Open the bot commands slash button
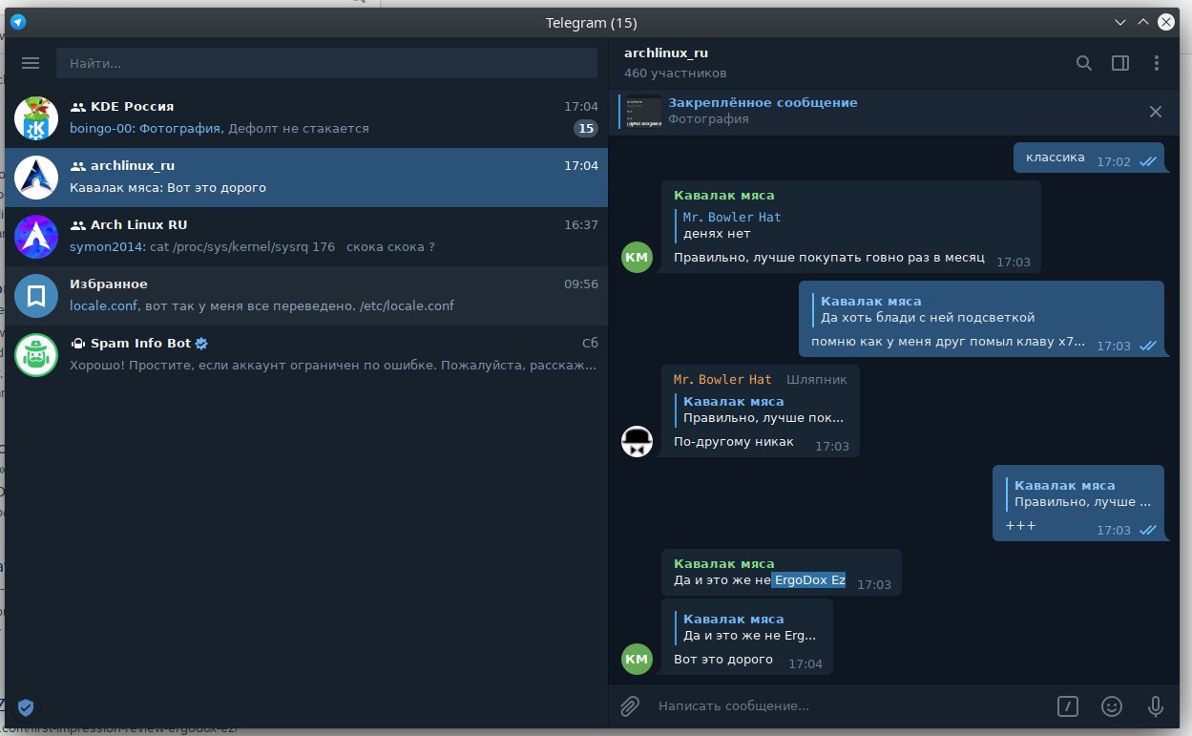 click(x=1068, y=706)
